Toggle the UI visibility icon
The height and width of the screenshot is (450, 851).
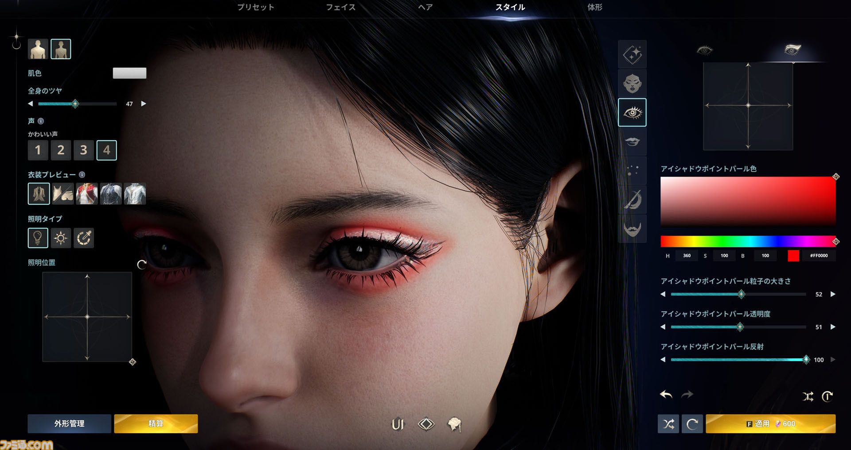398,424
